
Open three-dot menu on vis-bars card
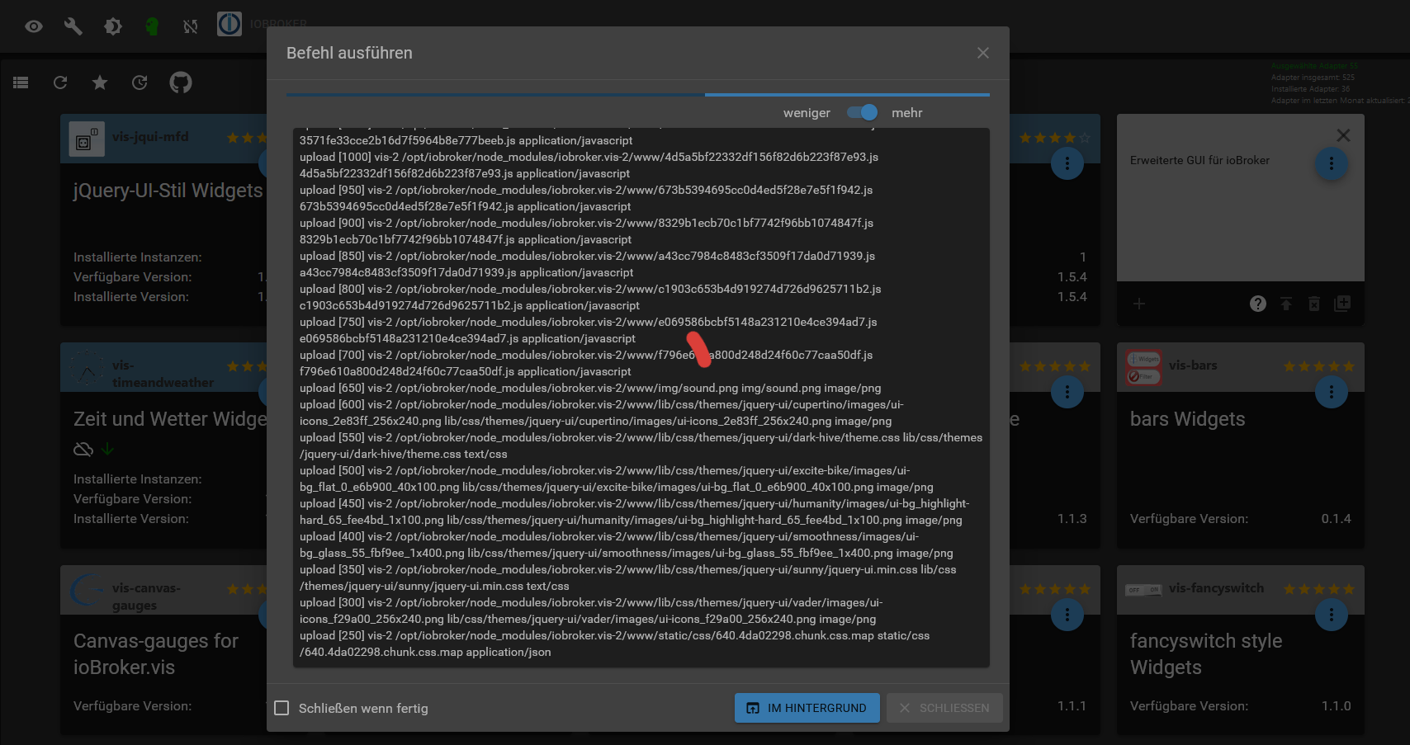tap(1331, 392)
